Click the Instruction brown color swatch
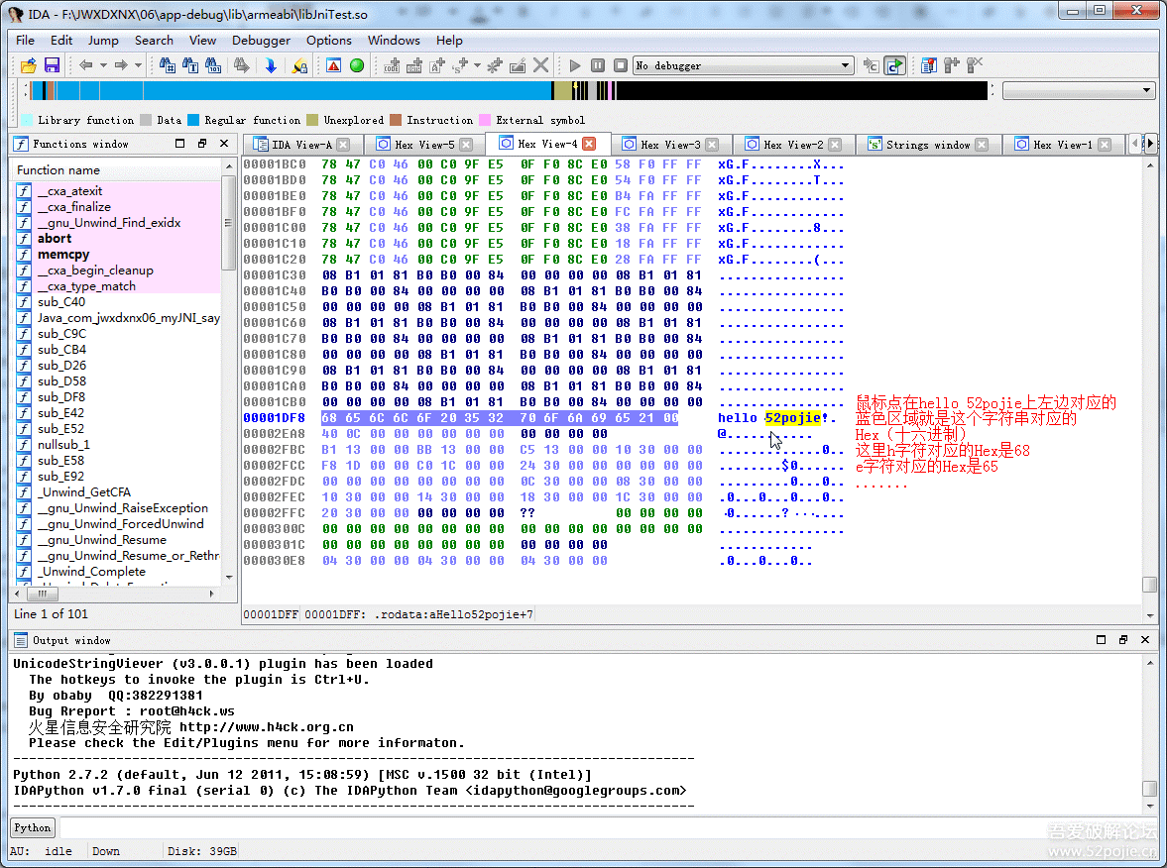This screenshot has height=868, width=1167. pos(396,121)
